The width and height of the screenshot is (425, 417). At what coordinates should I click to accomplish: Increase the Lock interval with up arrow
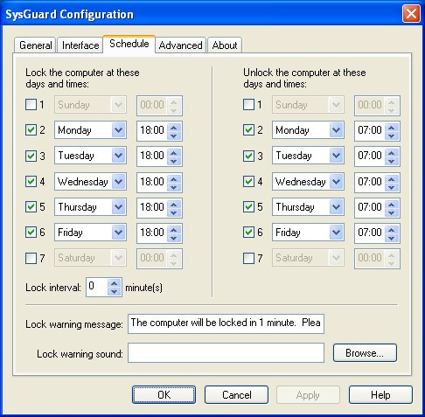point(114,283)
